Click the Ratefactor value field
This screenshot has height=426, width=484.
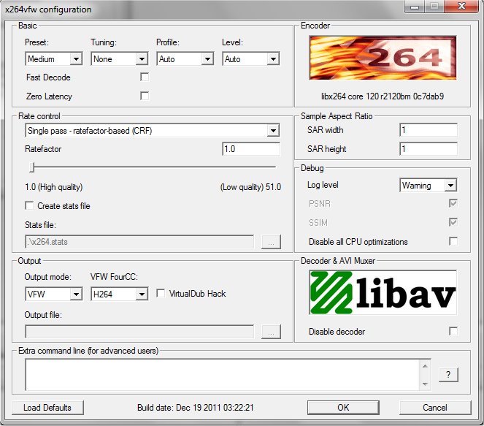pyautogui.click(x=251, y=149)
